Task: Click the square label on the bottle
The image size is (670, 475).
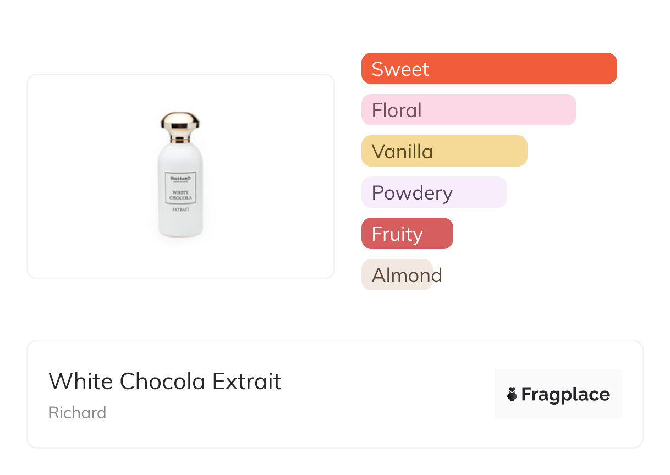Action: coord(180,188)
